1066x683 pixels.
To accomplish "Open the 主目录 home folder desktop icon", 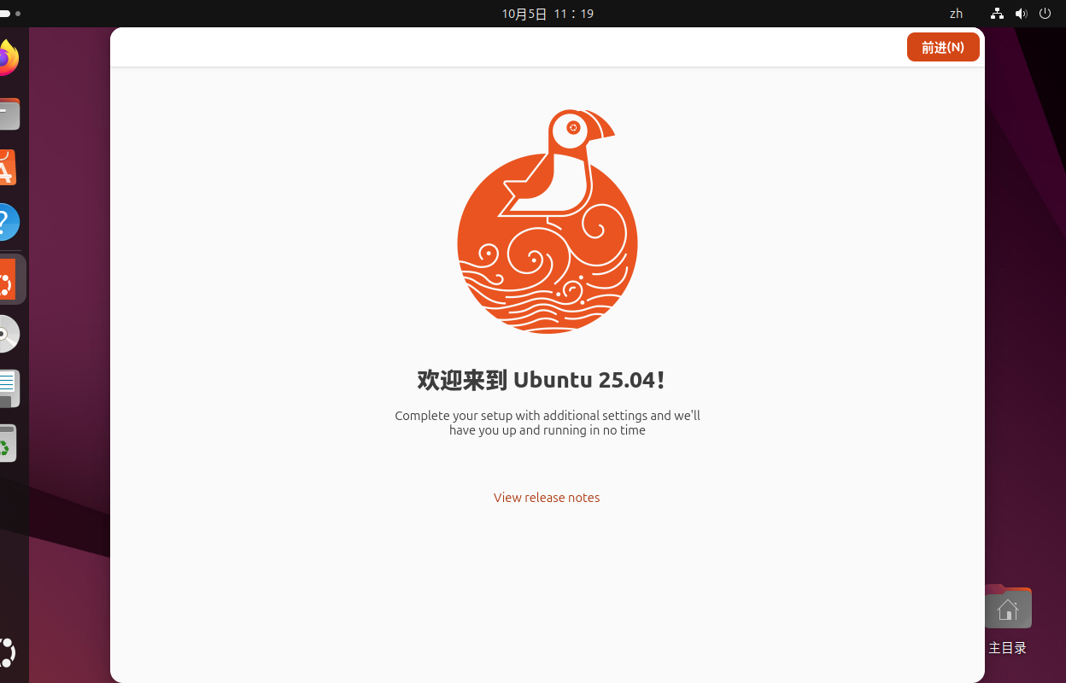I will [x=1007, y=618].
